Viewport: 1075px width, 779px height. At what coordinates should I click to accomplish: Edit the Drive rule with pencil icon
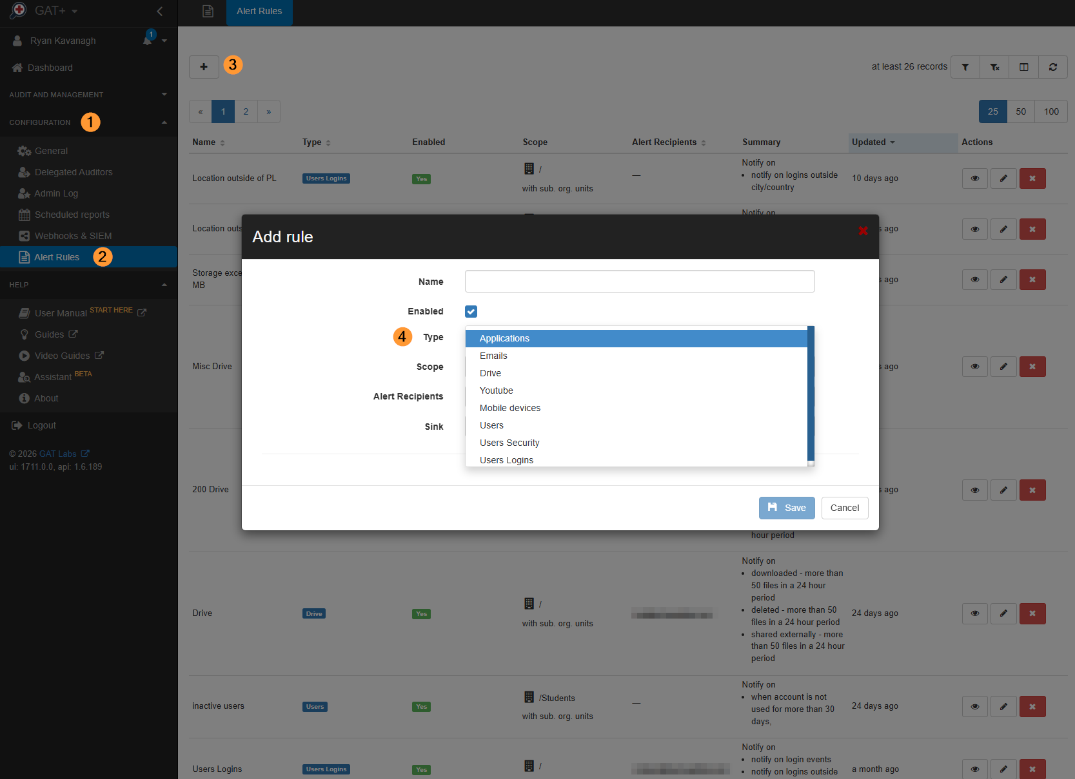(1003, 613)
